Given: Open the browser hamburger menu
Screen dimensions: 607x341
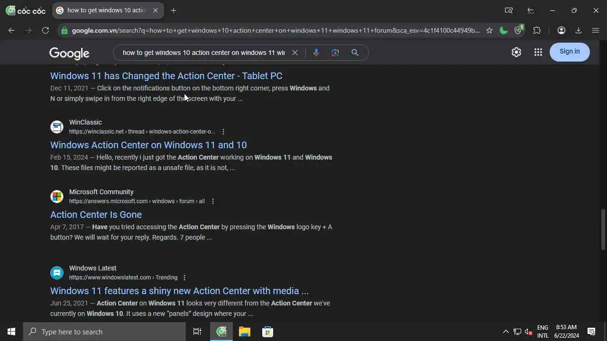Looking at the screenshot, I should (x=596, y=30).
